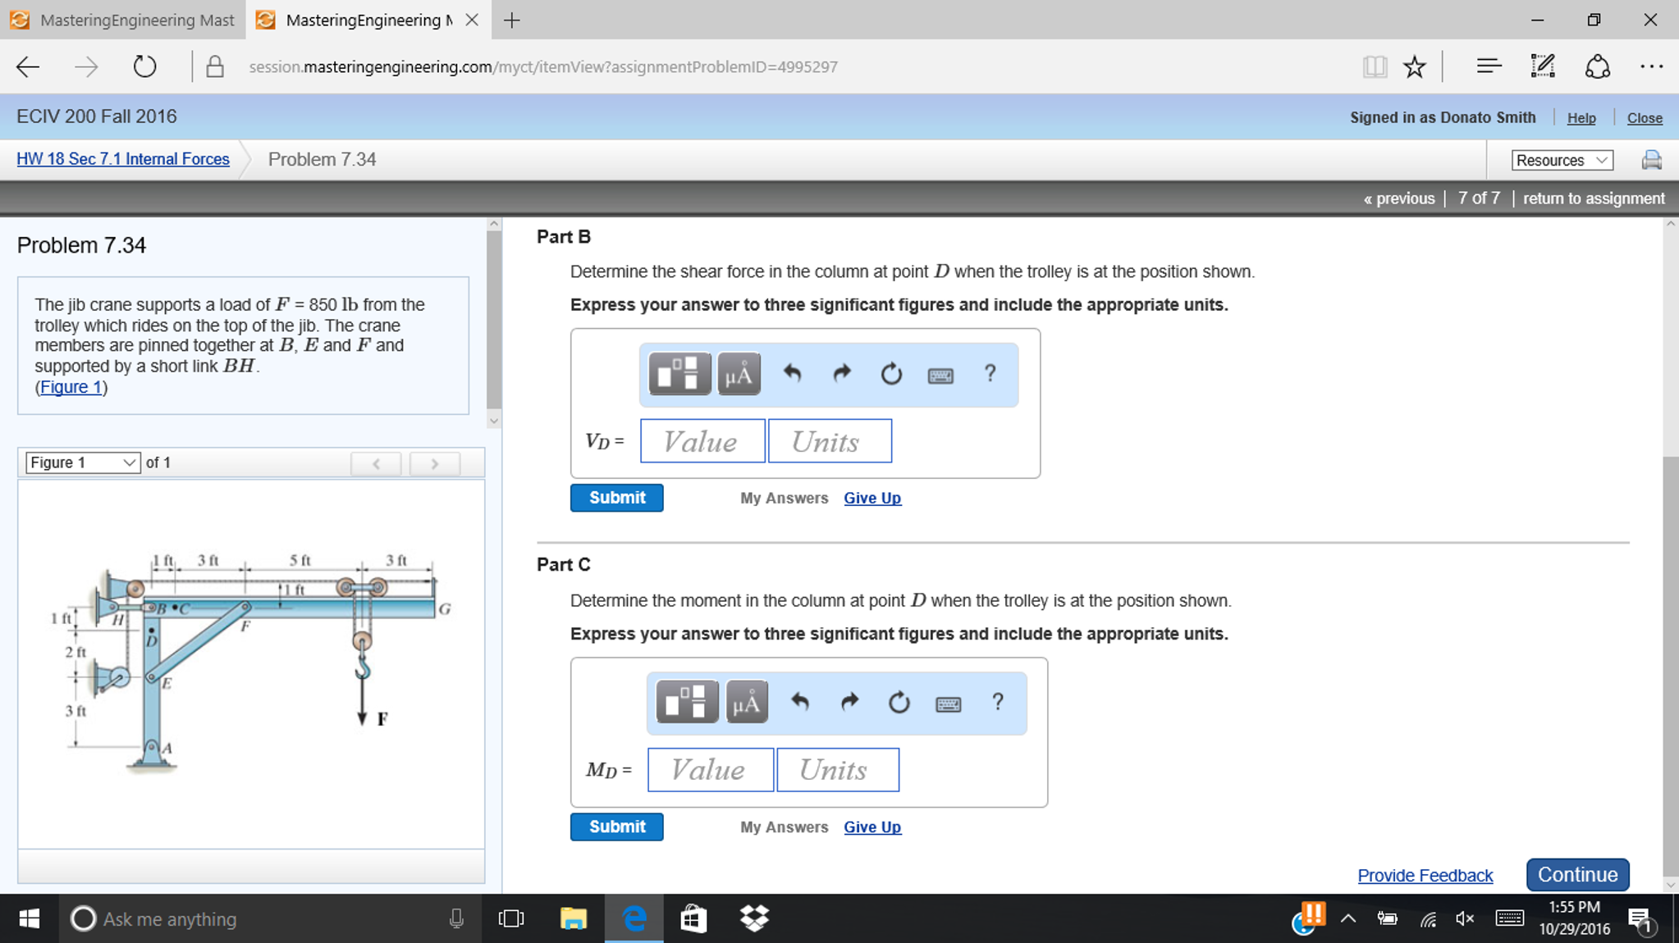Screen dimensions: 1679x943
Task: Click the print icon beside Resources
Action: point(1651,160)
